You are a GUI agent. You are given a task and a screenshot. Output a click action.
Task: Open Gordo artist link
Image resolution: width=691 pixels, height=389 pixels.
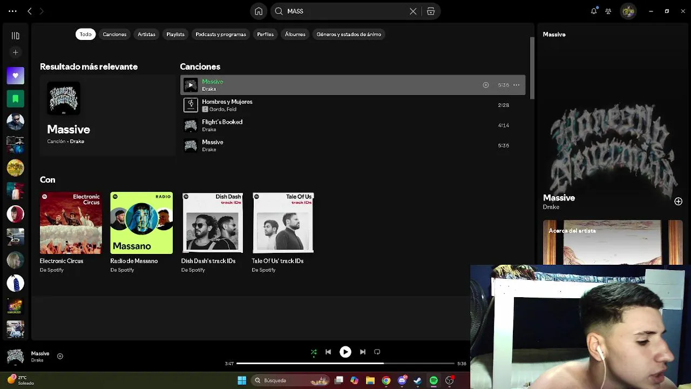216,109
